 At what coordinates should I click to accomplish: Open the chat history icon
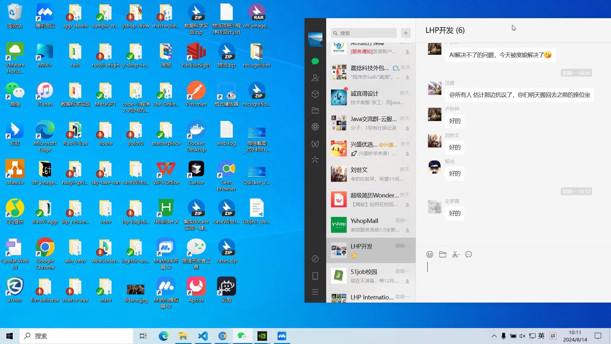[468, 254]
